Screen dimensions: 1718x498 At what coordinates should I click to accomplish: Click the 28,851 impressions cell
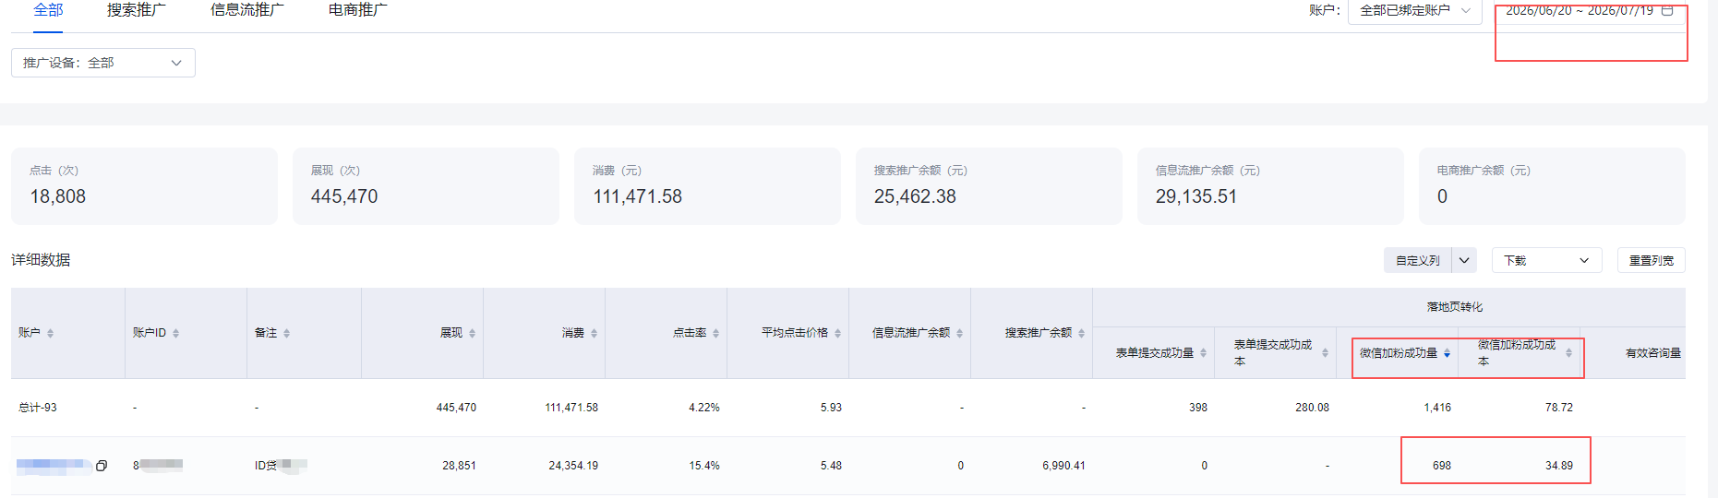click(459, 466)
